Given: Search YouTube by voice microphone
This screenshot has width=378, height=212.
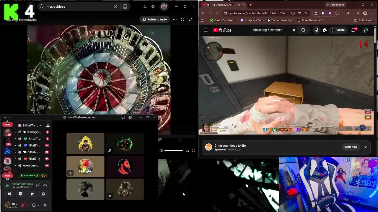Looking at the screenshot, I should (x=317, y=30).
